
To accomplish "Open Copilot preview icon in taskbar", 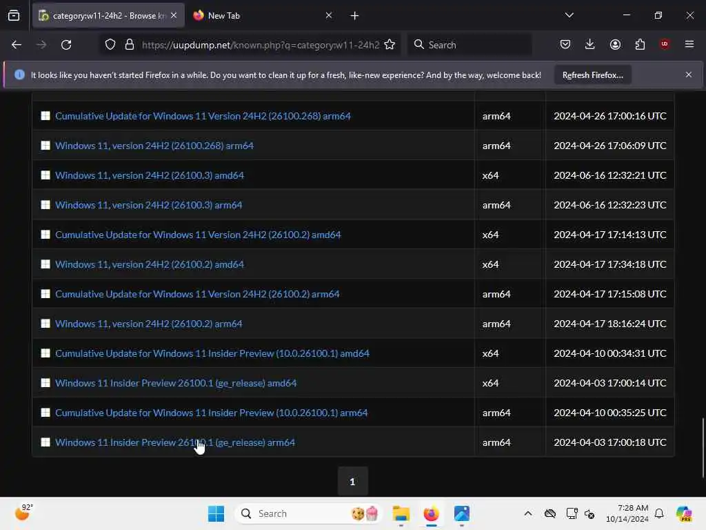I will tap(684, 513).
